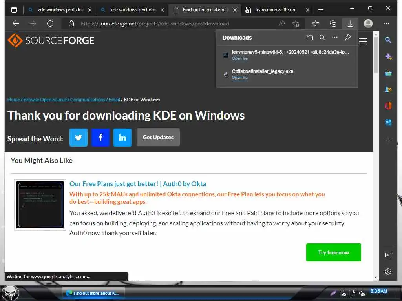Click the page vertical scrollbar thumb
The height and width of the screenshot is (301, 402).
click(376, 54)
